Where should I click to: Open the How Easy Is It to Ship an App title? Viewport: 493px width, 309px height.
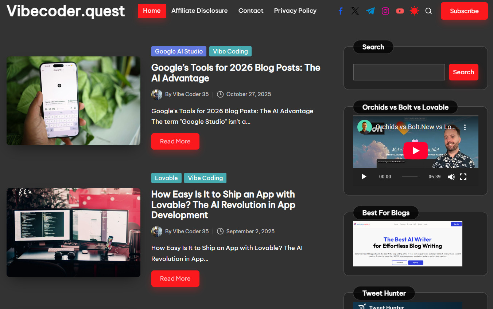(223, 205)
